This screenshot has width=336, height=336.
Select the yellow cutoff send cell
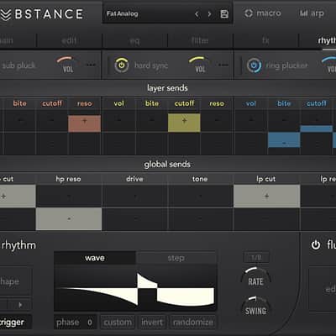pyautogui.click(x=184, y=123)
